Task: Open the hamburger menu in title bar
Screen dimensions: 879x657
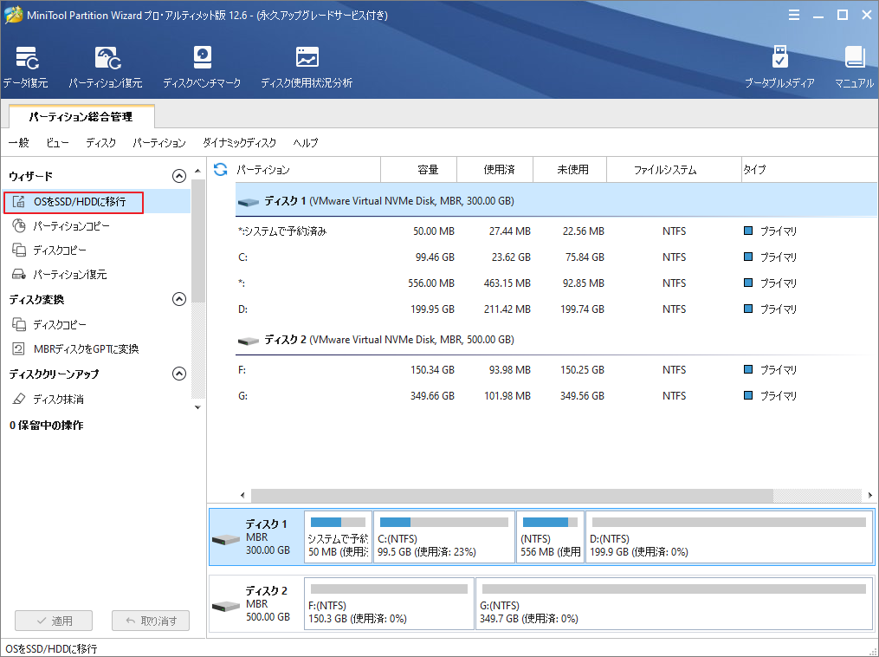Action: tap(794, 14)
